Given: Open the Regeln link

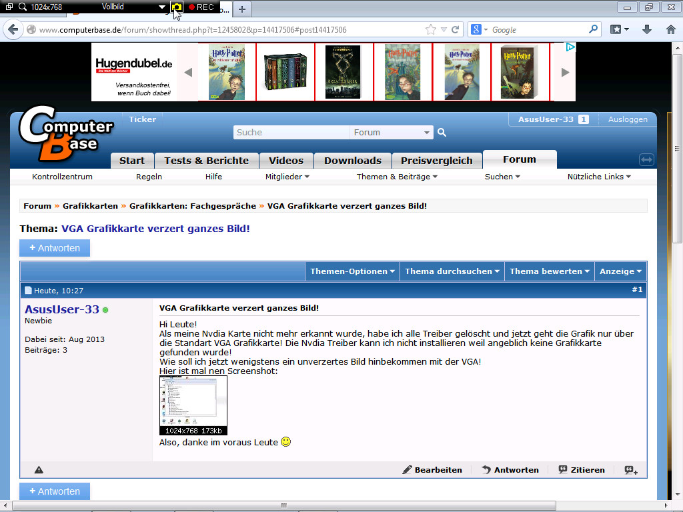Looking at the screenshot, I should (149, 176).
